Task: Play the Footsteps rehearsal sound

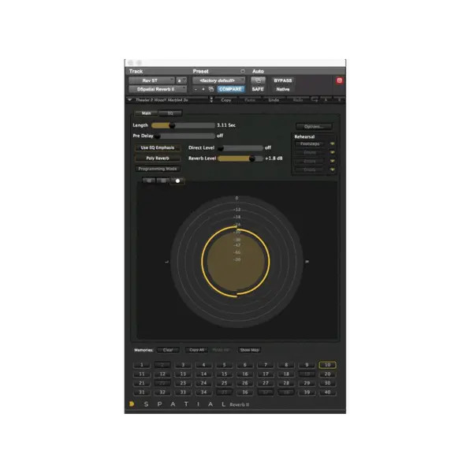Action: [310, 144]
